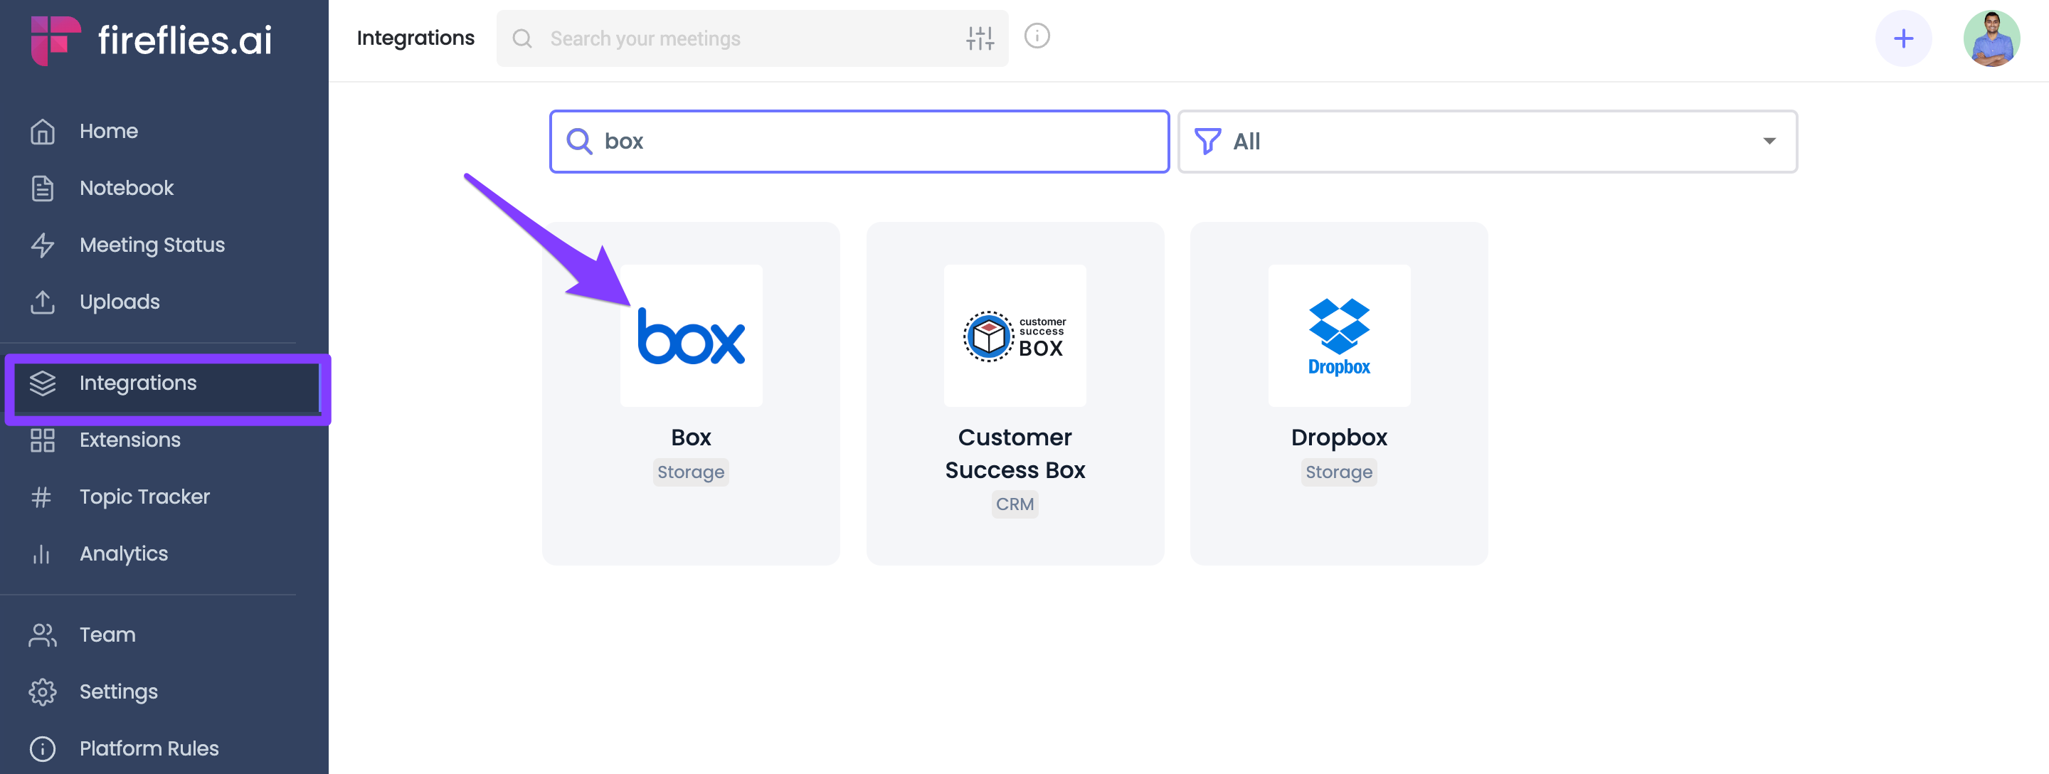
Task: Click the magnifier icon in integrations search
Action: pyautogui.click(x=579, y=142)
